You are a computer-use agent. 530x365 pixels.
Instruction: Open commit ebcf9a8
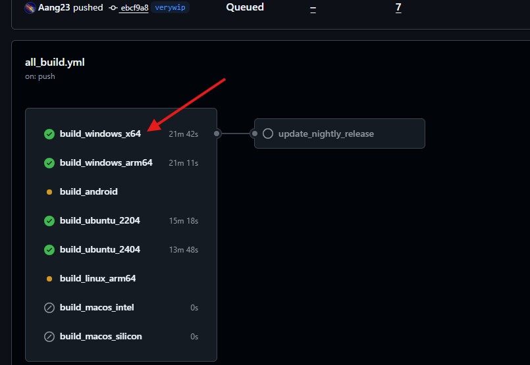click(134, 8)
